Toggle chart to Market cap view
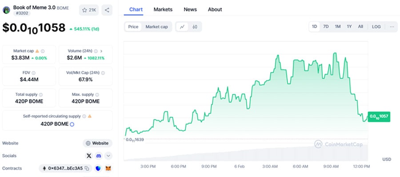The image size is (400, 177). (156, 27)
